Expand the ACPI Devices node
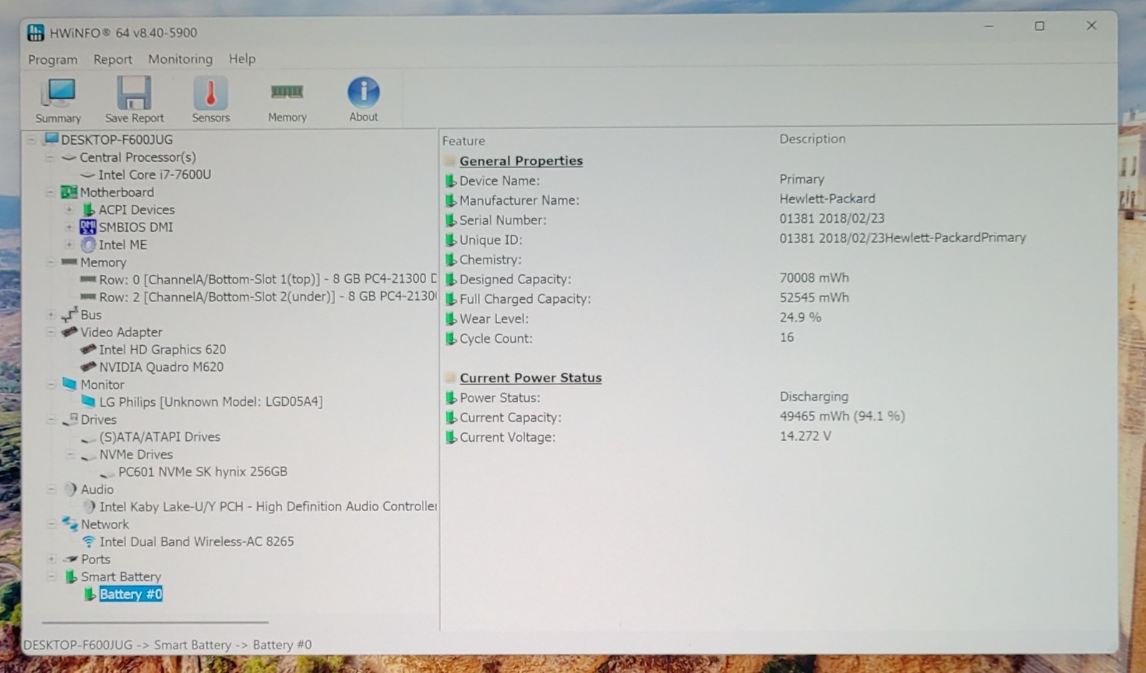1146x673 pixels. tap(69, 210)
